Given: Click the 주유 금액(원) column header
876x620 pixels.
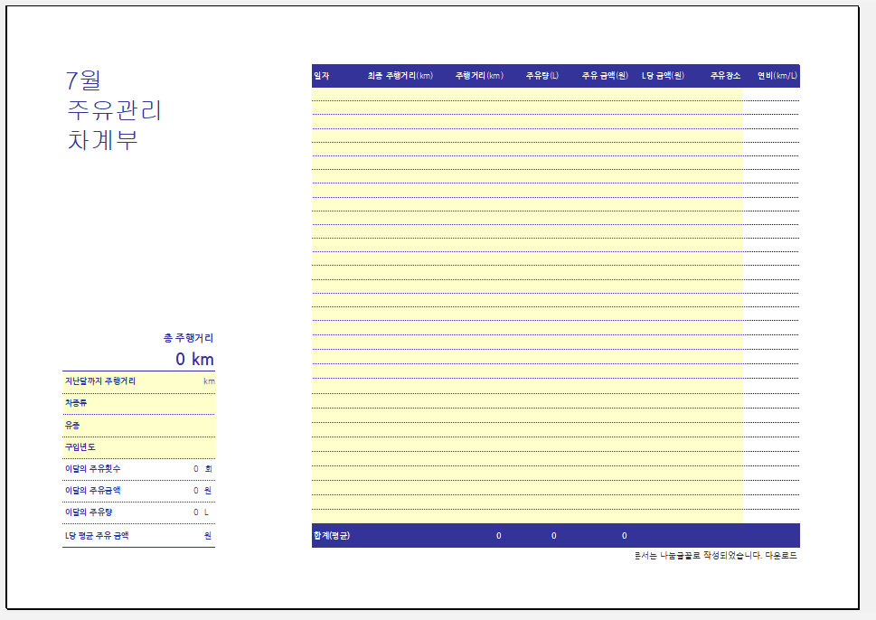Looking at the screenshot, I should [x=605, y=76].
